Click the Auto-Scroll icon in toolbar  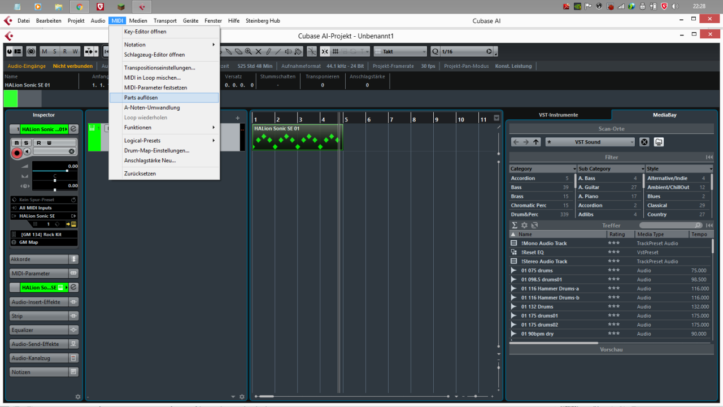89,51
